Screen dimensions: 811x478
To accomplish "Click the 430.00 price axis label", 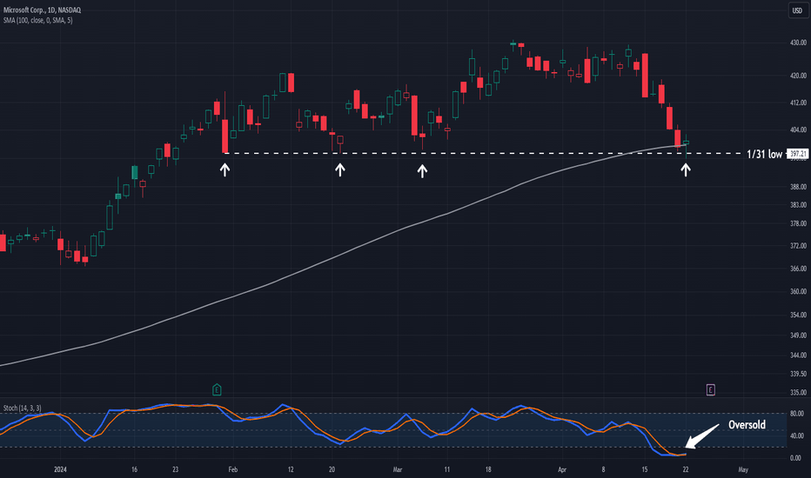I will pyautogui.click(x=798, y=43).
